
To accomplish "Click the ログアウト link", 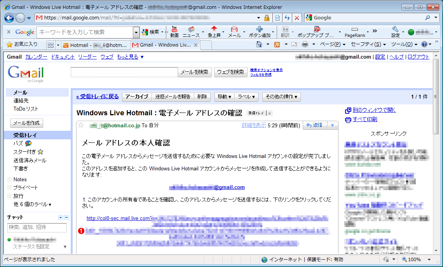I will tap(418, 57).
